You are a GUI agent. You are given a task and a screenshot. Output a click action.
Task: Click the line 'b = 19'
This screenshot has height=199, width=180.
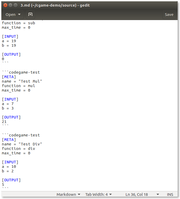9,45
